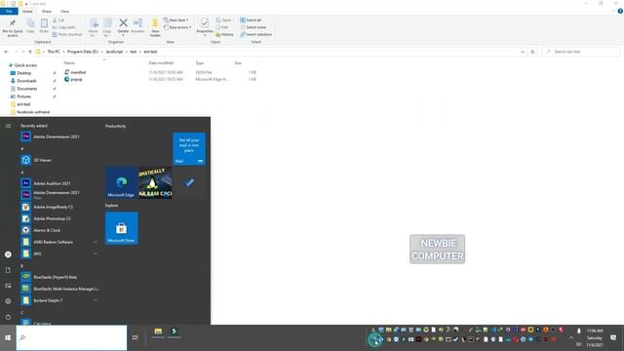624x351 pixels.
Task: Open Settings gear in Start menu
Action: click(8, 301)
